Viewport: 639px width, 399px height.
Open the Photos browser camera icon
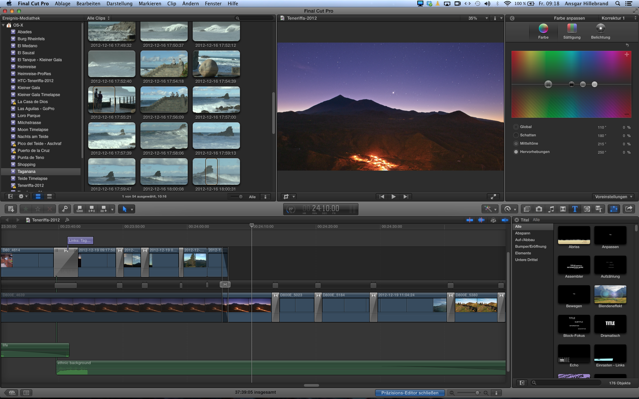539,209
